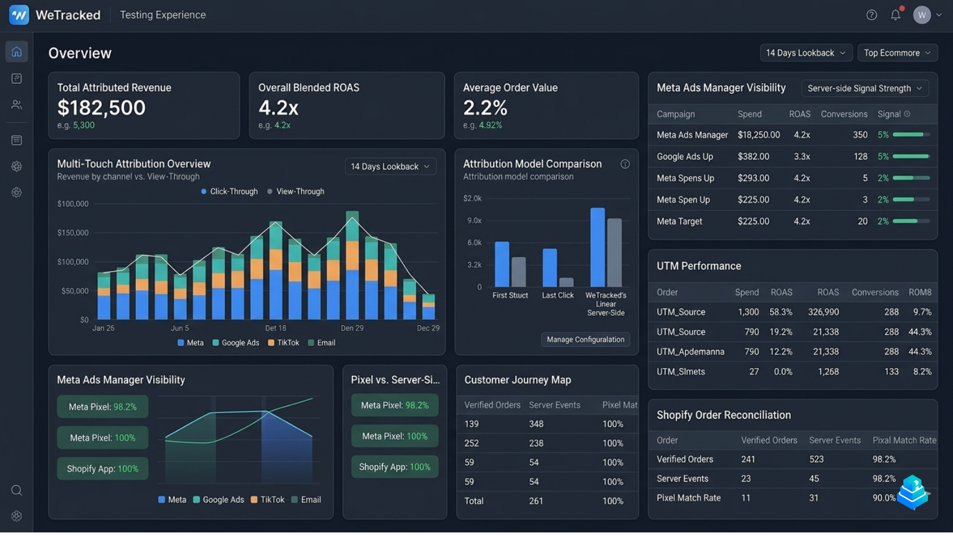Click $18,250.00 spend for Meta Ads Manager
The height and width of the screenshot is (536, 953).
point(759,135)
